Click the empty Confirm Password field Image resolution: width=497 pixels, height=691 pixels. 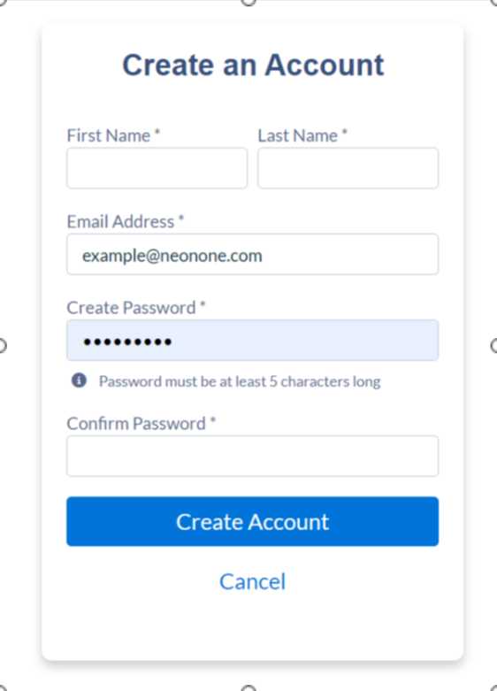(252, 457)
